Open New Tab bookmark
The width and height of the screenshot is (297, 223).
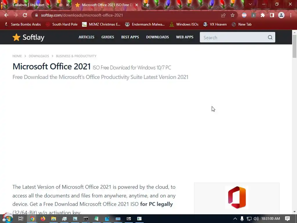(242, 24)
